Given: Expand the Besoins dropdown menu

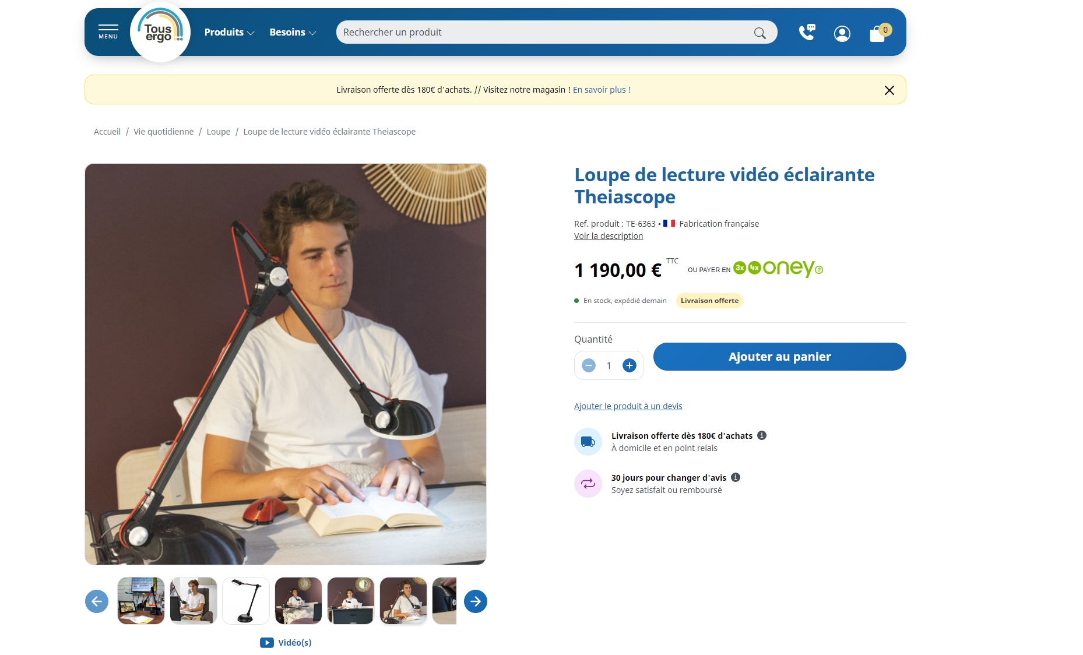Looking at the screenshot, I should click(293, 33).
